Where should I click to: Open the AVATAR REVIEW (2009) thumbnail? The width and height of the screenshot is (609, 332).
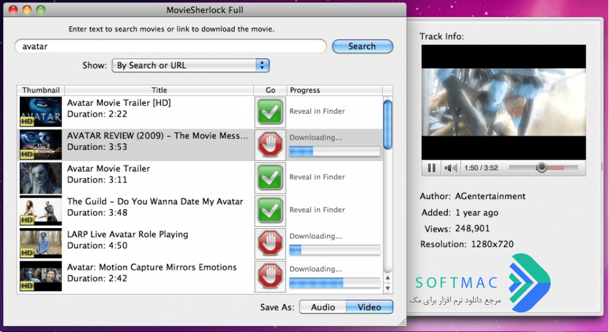(41, 145)
